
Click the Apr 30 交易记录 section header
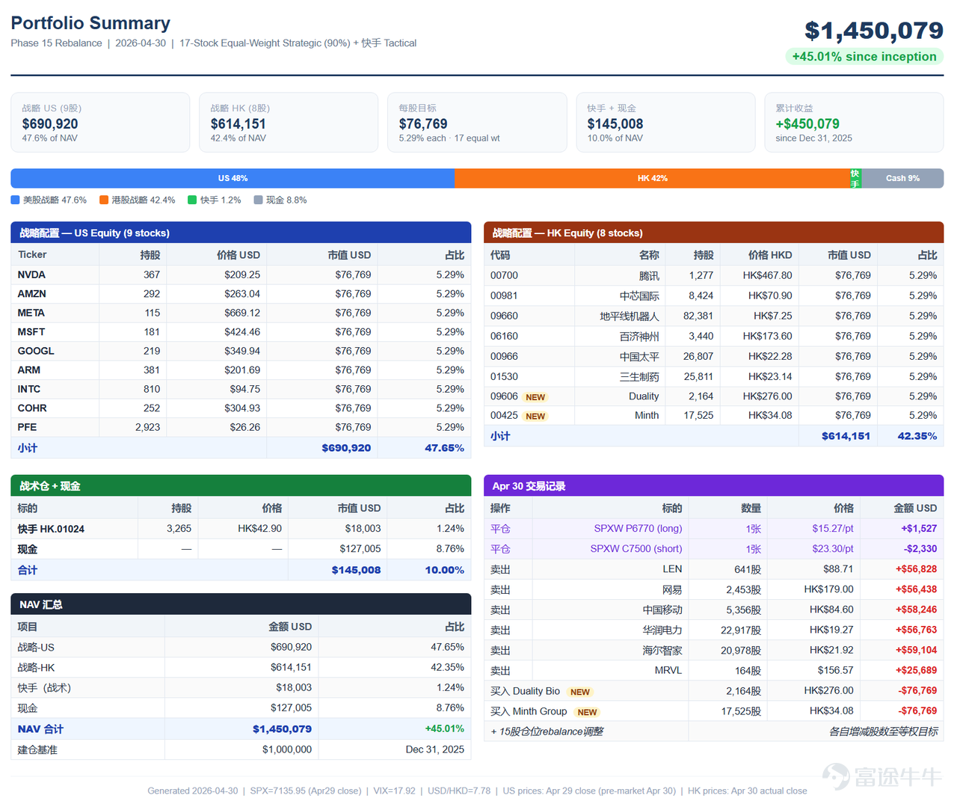(x=713, y=485)
